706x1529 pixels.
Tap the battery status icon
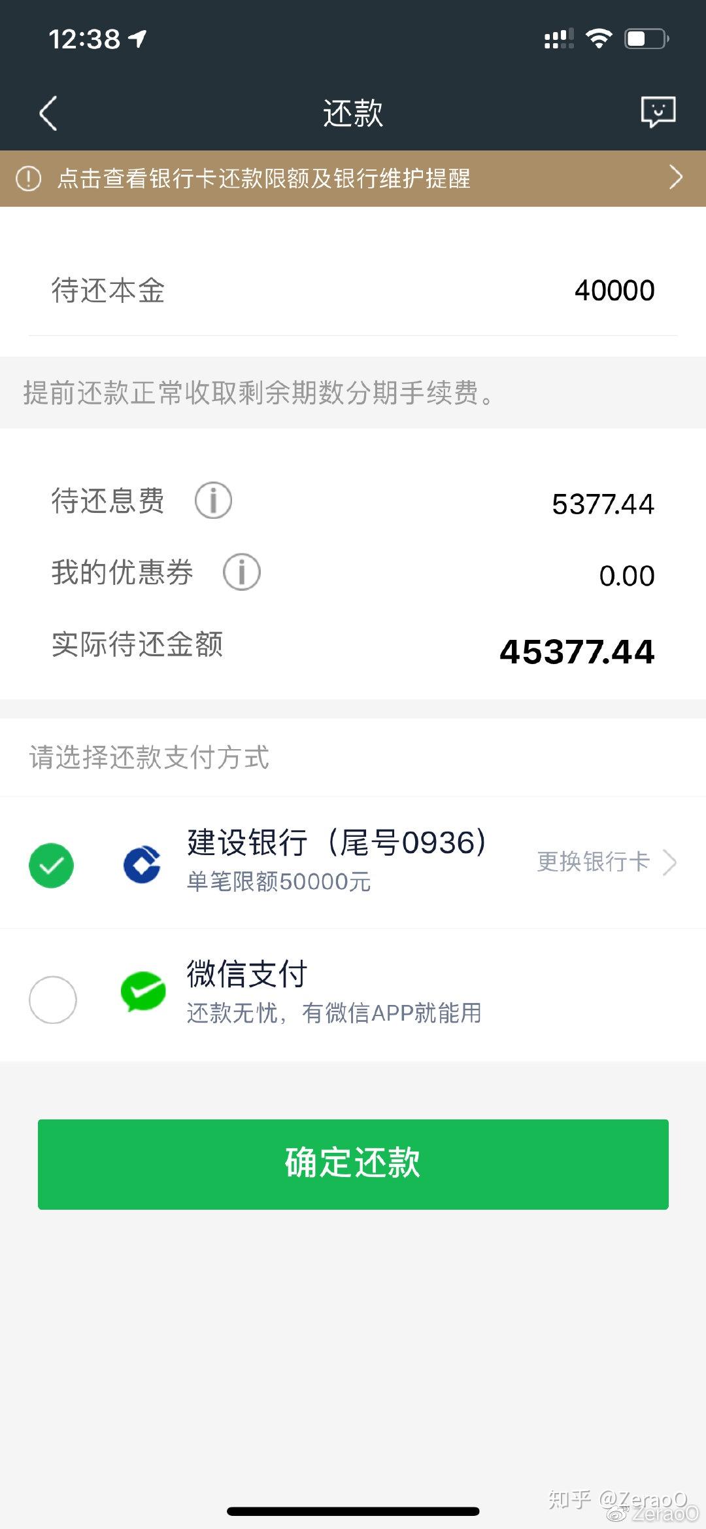point(646,39)
